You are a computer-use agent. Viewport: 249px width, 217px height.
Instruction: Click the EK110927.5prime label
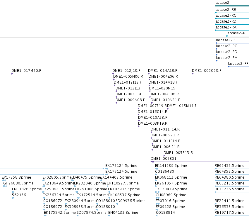[123, 183]
